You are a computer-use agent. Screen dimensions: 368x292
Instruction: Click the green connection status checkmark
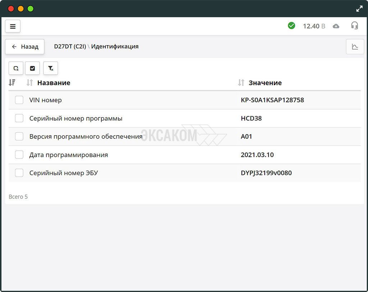pyautogui.click(x=291, y=26)
